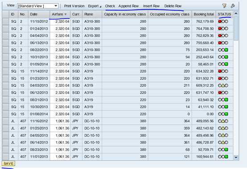Viewport: 247px width, 169px height.
Task: Click booking total 41,111.10
Action: 206,107
